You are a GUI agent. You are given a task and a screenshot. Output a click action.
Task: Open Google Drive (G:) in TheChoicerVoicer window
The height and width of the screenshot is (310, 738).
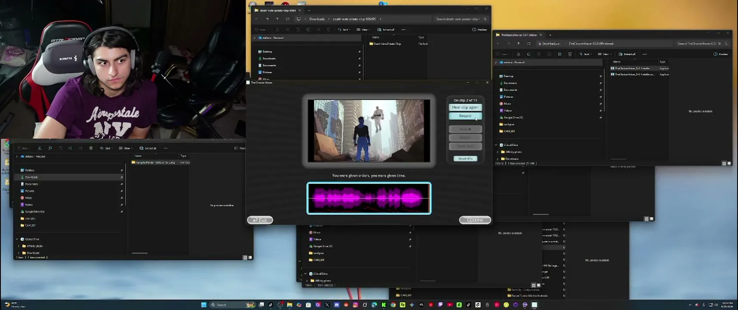[513, 118]
